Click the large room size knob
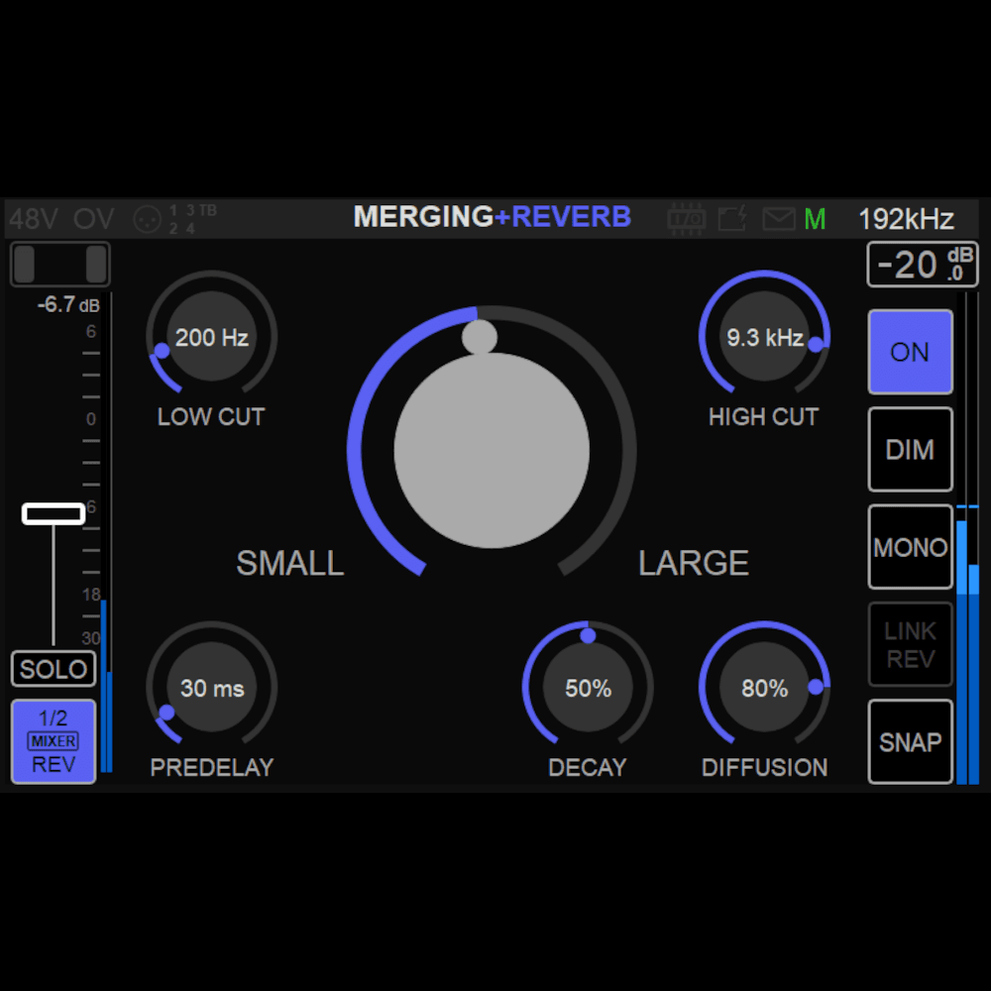The width and height of the screenshot is (991, 991). (492, 450)
